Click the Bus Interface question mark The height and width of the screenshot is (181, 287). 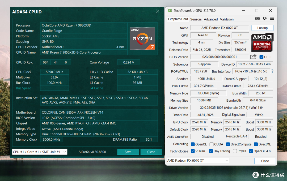[x=272, y=71]
